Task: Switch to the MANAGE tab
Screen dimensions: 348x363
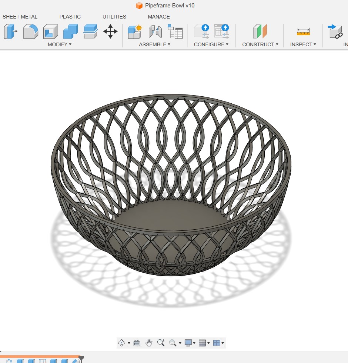Action: (159, 17)
